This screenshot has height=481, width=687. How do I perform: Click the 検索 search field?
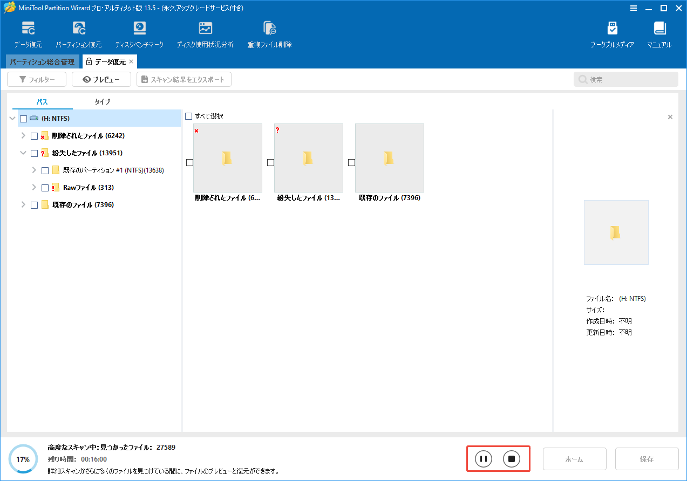625,79
